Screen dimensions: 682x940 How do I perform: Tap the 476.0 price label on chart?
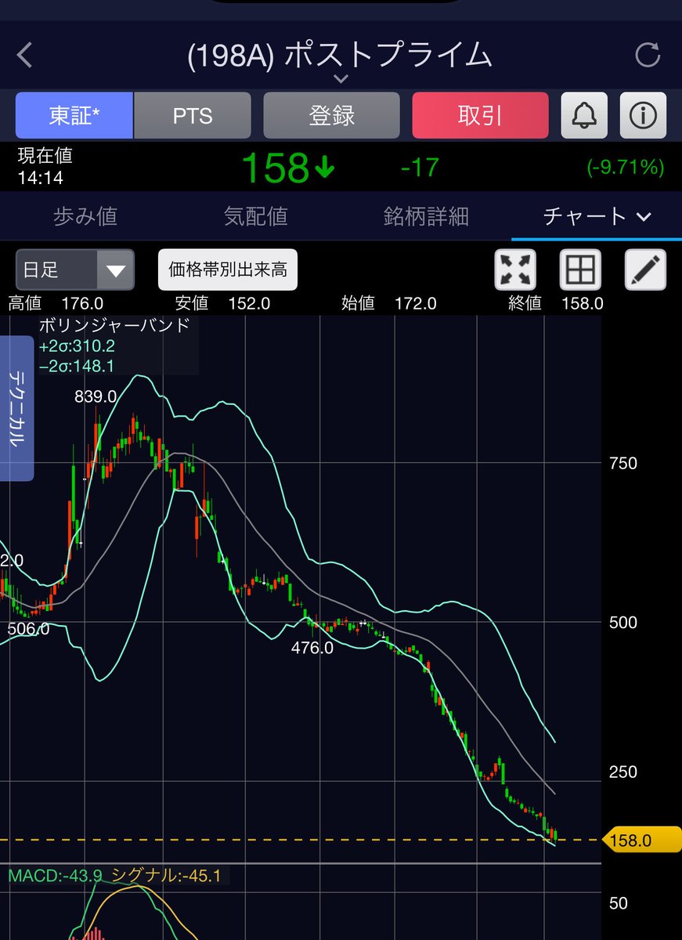coord(312,648)
